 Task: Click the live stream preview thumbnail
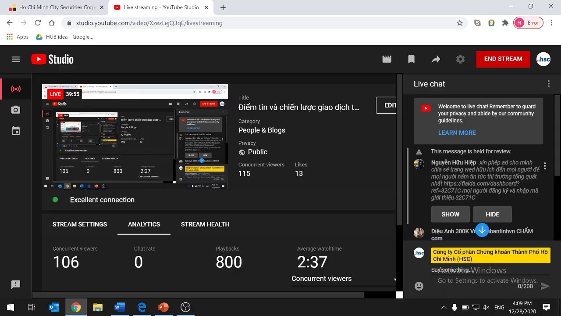pos(135,137)
